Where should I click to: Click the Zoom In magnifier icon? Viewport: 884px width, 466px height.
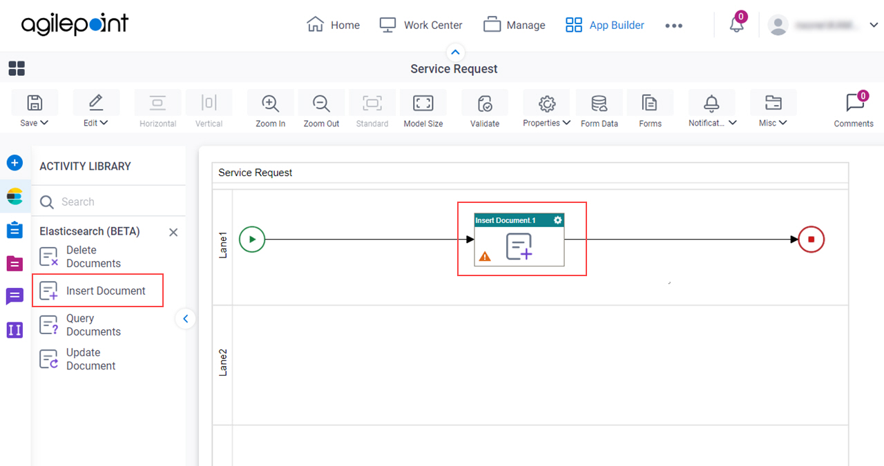(270, 104)
